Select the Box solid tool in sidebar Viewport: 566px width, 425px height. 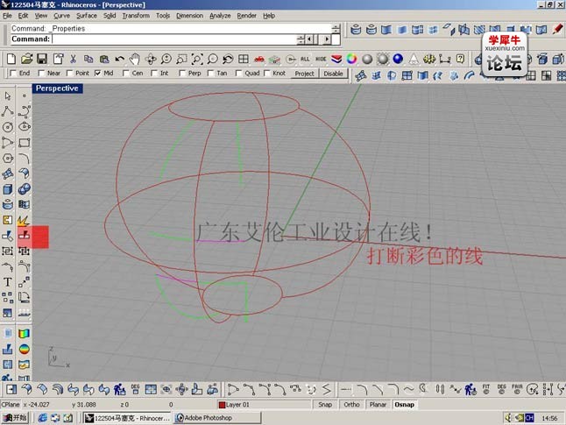[8, 189]
